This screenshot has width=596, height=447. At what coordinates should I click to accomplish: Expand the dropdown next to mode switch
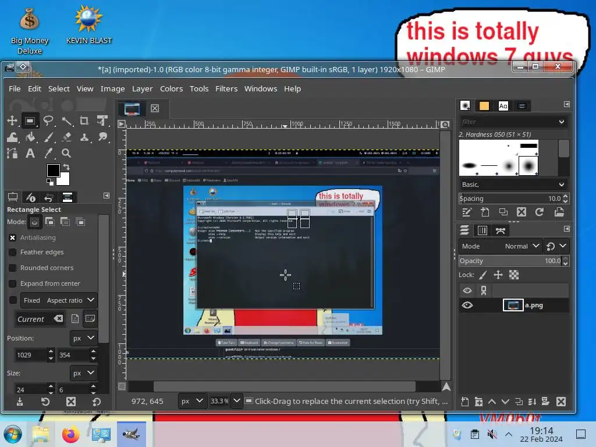click(563, 246)
